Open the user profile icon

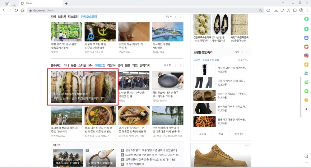tap(301, 10)
